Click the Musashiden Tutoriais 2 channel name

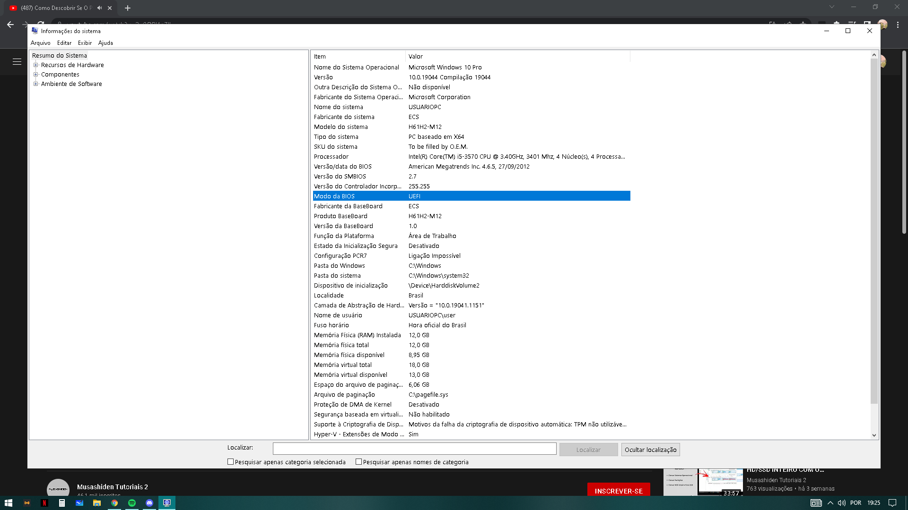click(x=113, y=487)
